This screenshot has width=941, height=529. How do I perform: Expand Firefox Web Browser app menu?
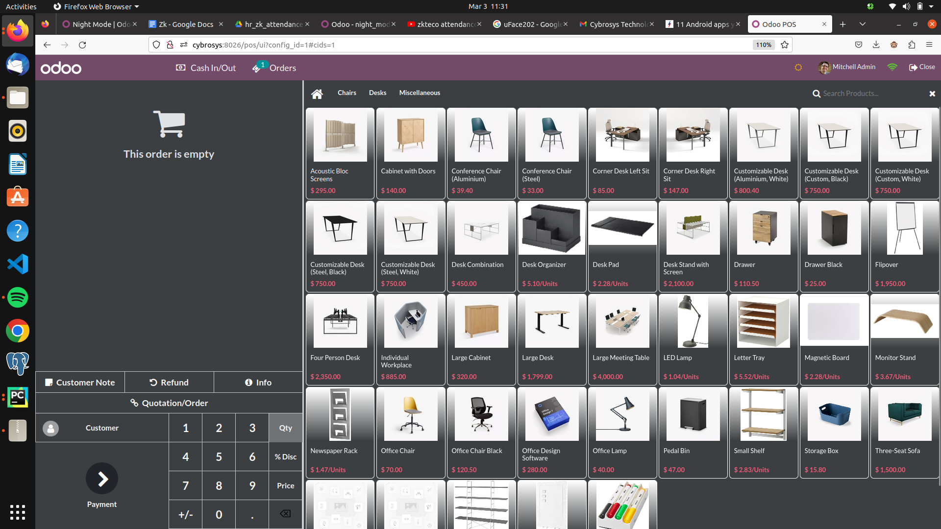tap(96, 6)
